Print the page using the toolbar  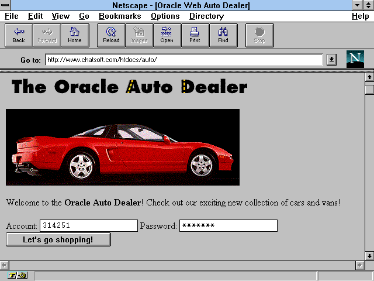pyautogui.click(x=195, y=35)
